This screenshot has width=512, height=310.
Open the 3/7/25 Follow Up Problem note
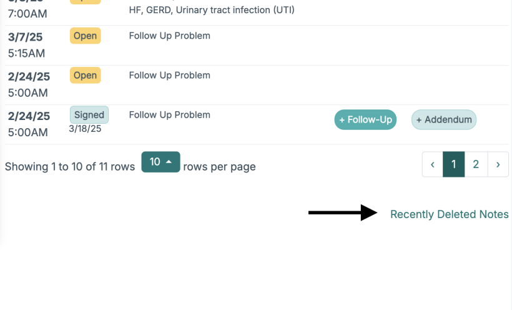[169, 36]
